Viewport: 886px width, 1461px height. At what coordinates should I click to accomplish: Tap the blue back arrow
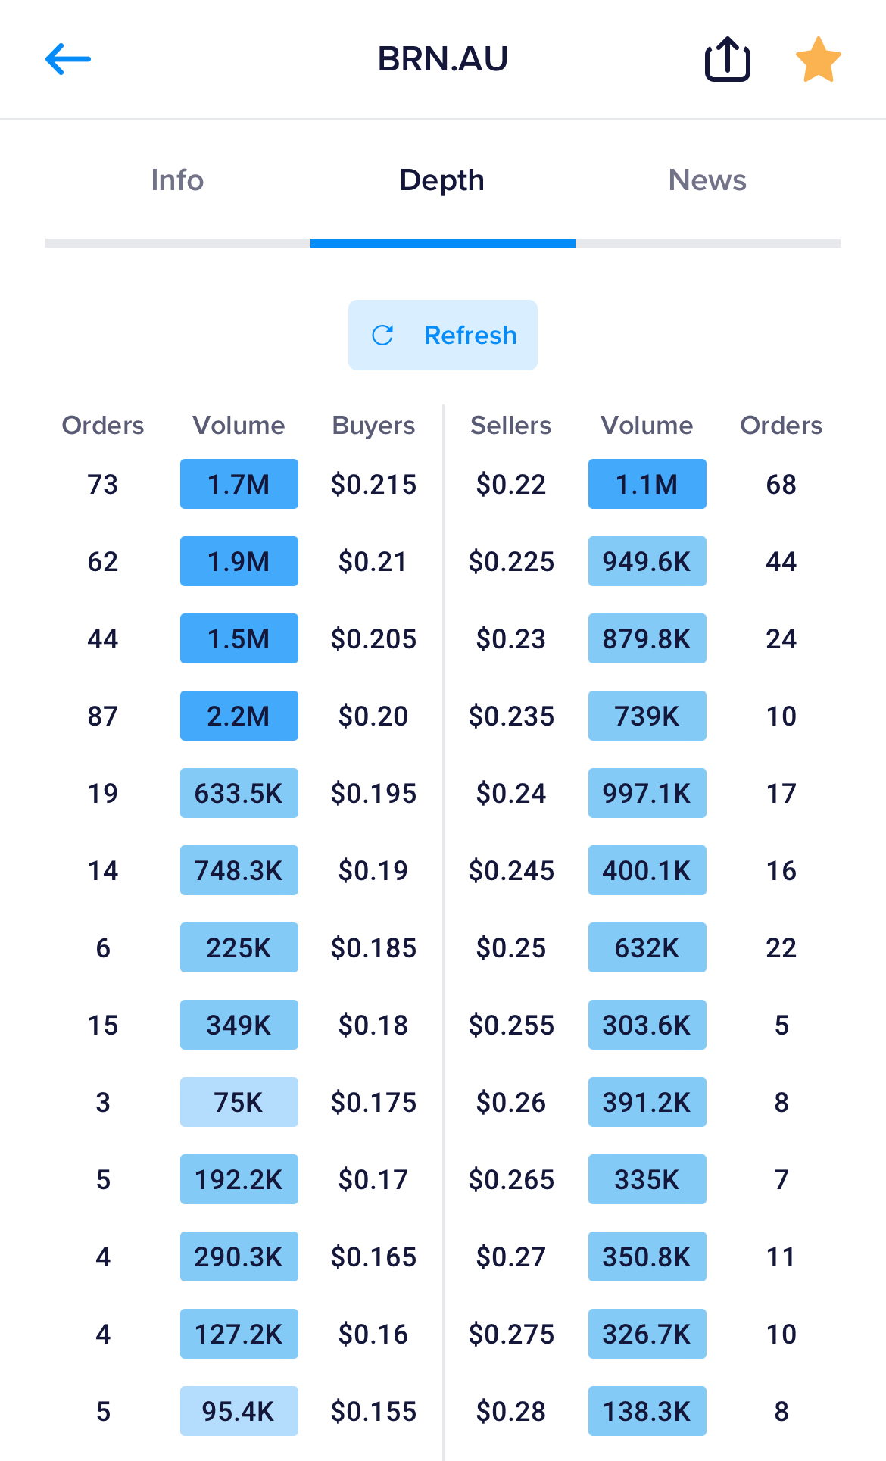pos(68,59)
